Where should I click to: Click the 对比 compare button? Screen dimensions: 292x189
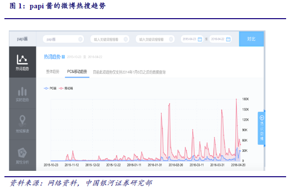[251, 39]
